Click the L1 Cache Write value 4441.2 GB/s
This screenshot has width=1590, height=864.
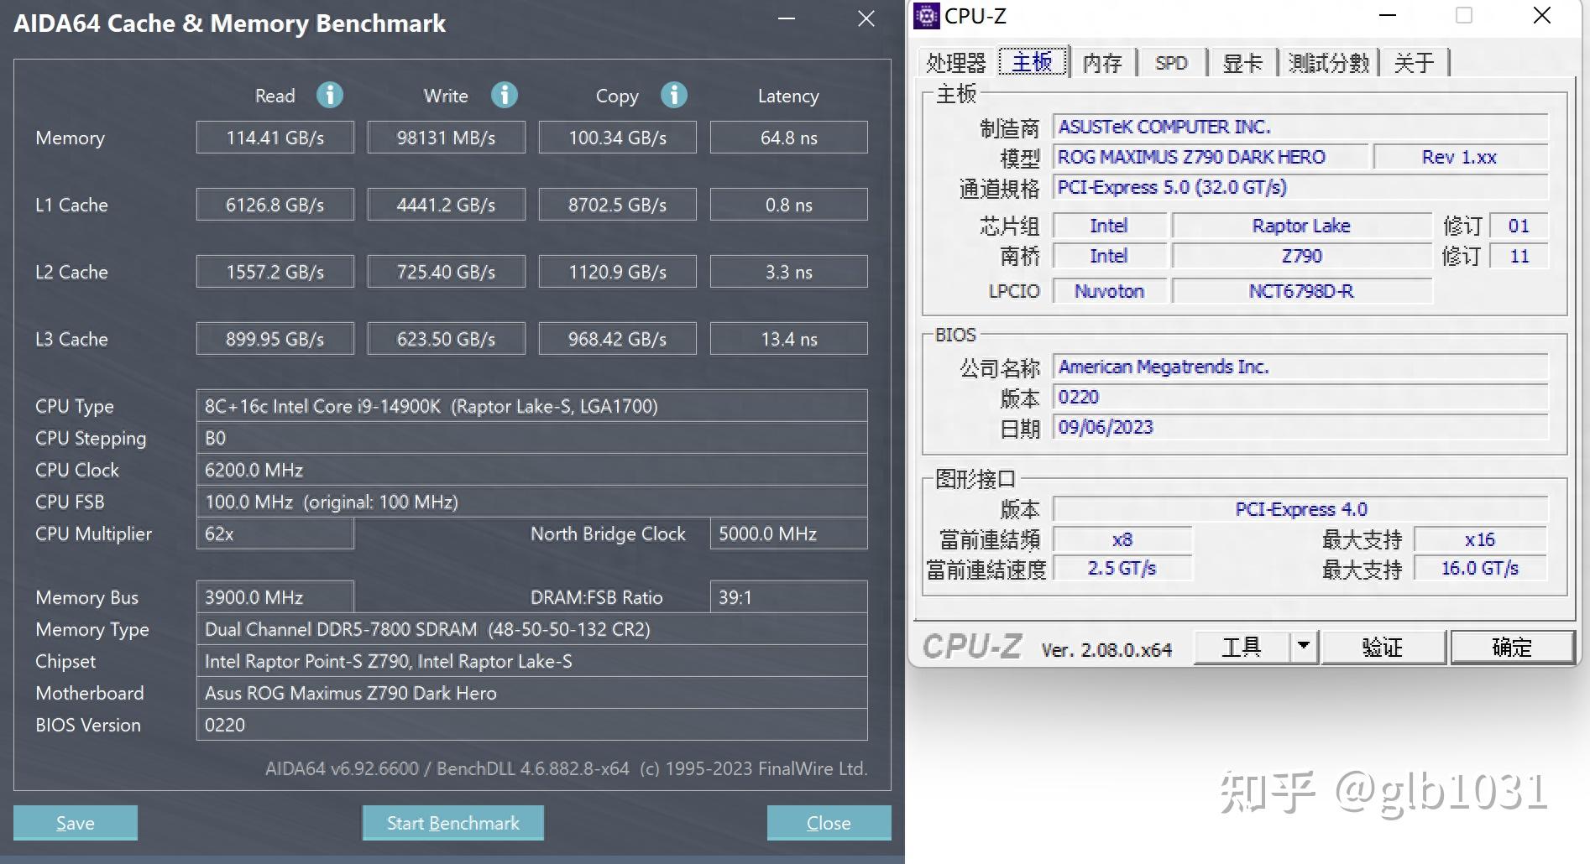pyautogui.click(x=447, y=205)
